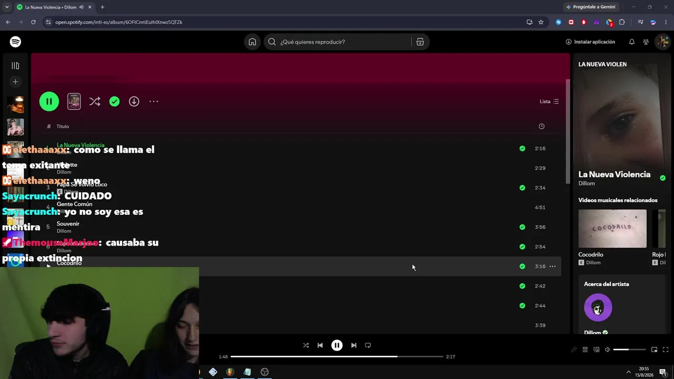Click the Shazam extension icon
This screenshot has height=379, width=674.
pos(559,22)
